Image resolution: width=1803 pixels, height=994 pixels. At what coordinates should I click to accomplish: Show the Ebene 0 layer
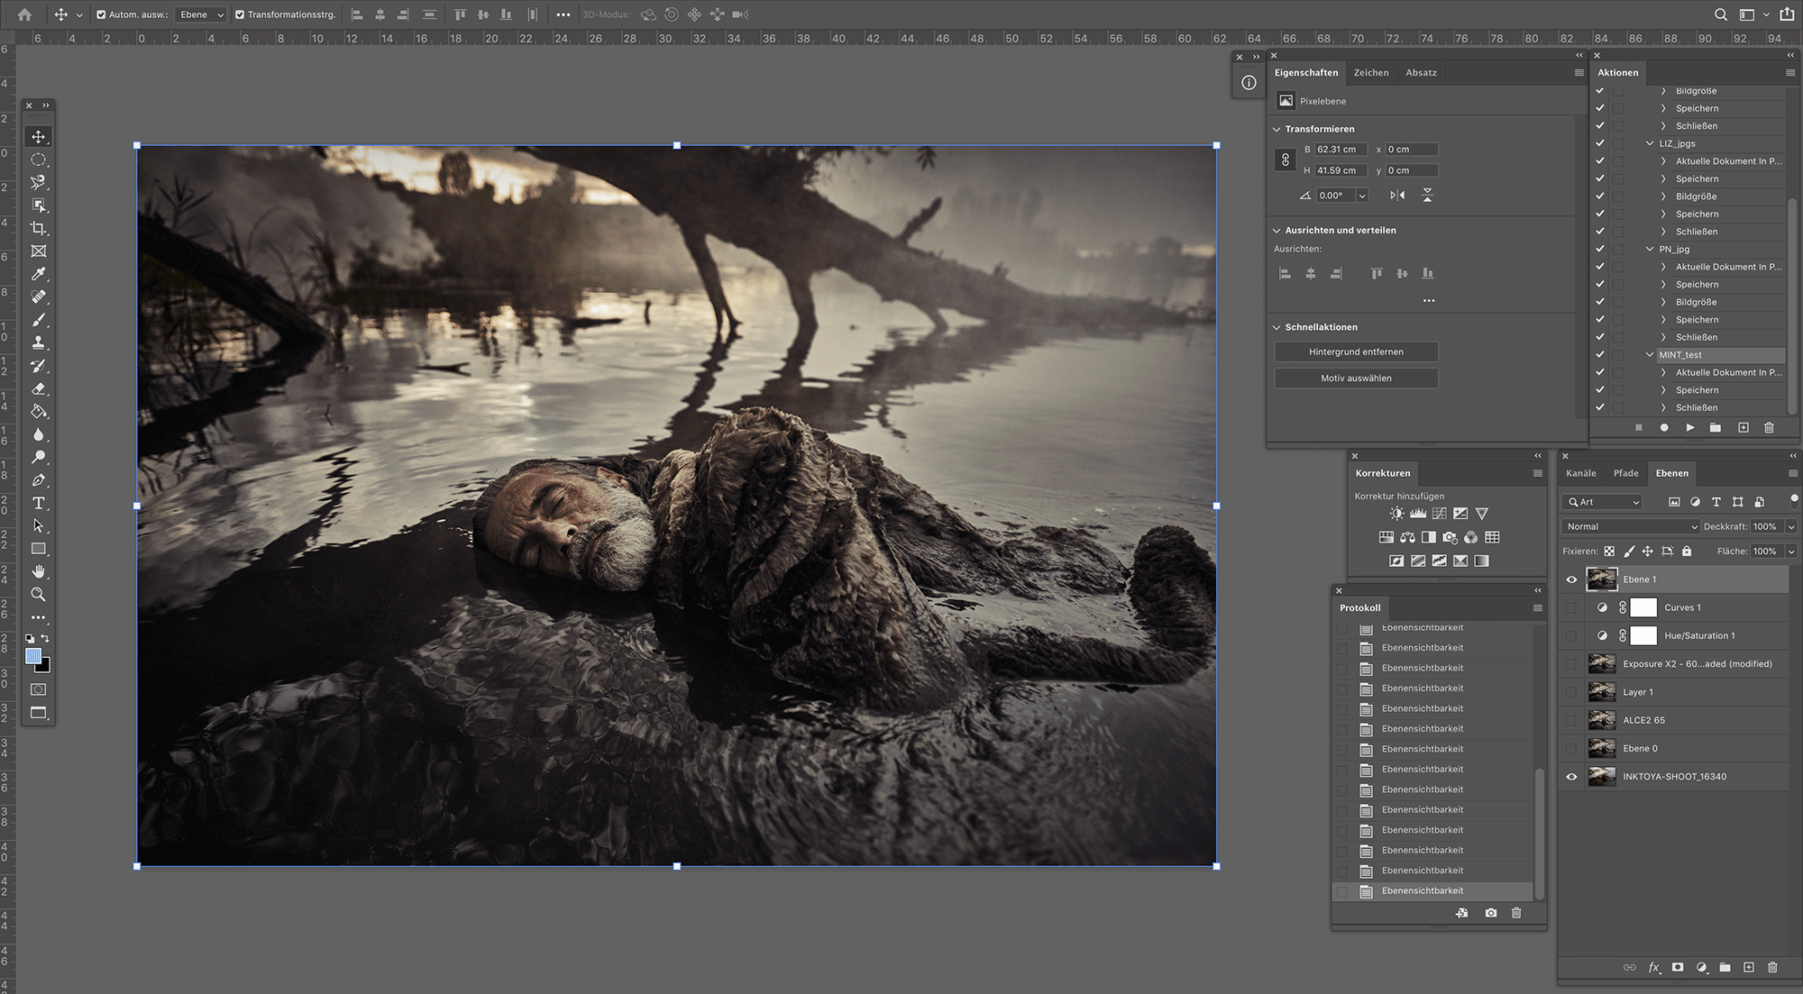point(1572,748)
